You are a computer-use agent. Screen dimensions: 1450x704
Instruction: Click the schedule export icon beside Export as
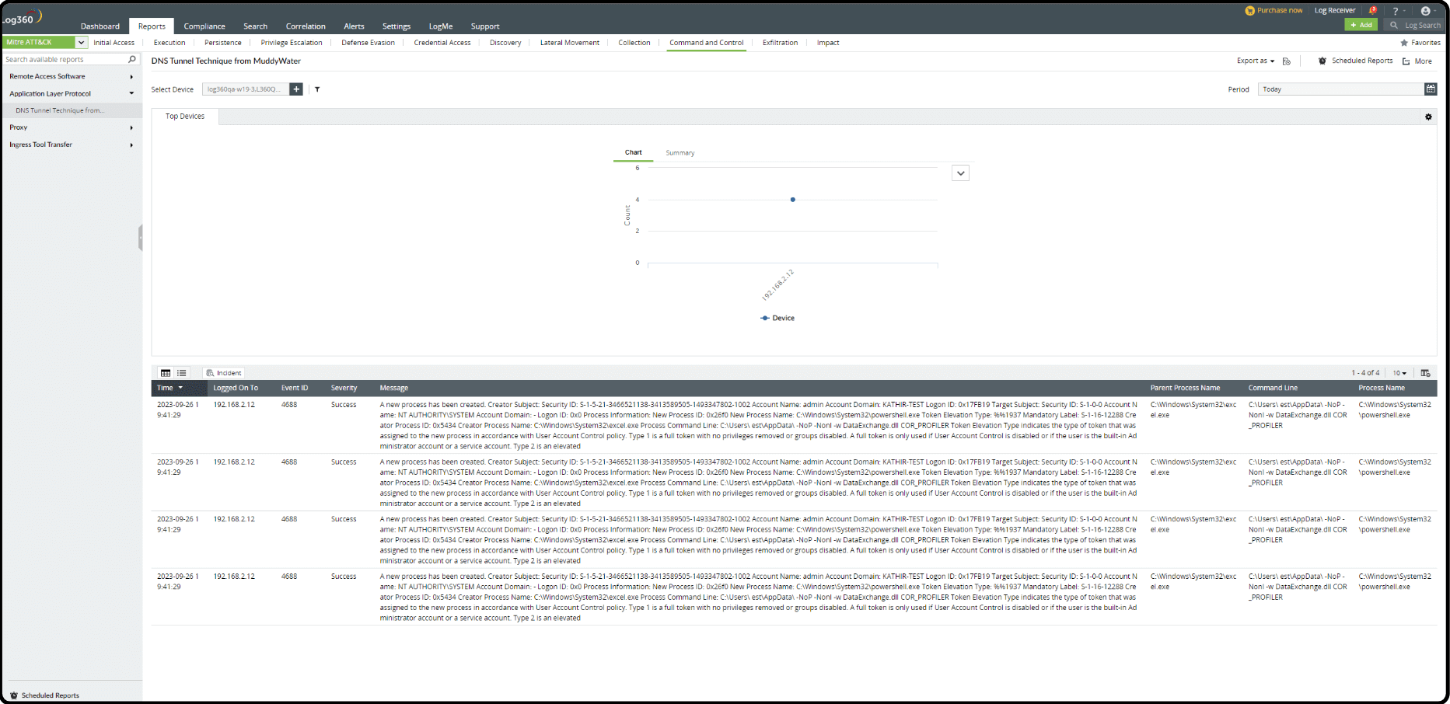point(1287,61)
